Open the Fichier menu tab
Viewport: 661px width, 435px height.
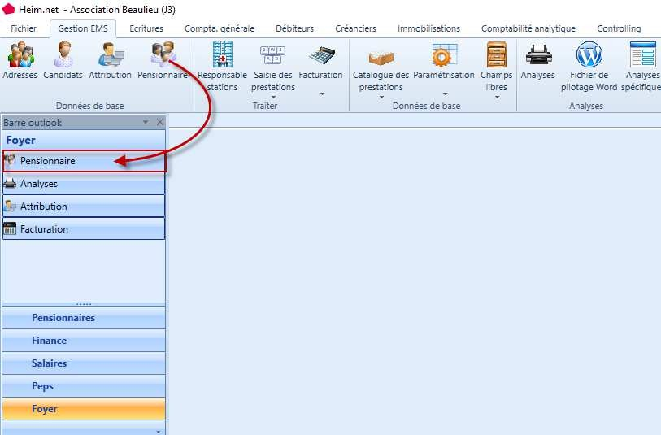click(24, 28)
